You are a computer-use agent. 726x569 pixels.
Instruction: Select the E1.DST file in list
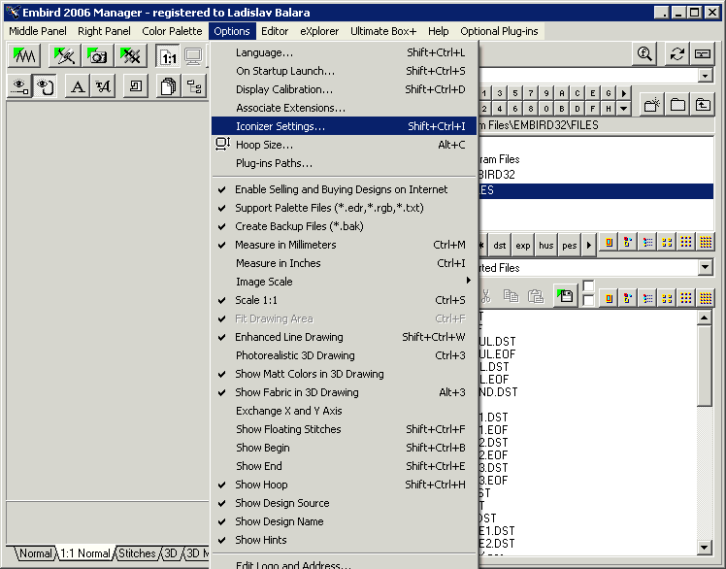pyautogui.click(x=498, y=530)
